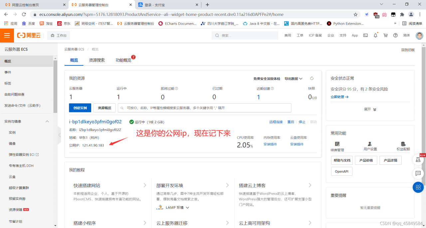Screen dimensions: 426x228
Task: Click 回到旧版 link
Action: coord(408,50)
